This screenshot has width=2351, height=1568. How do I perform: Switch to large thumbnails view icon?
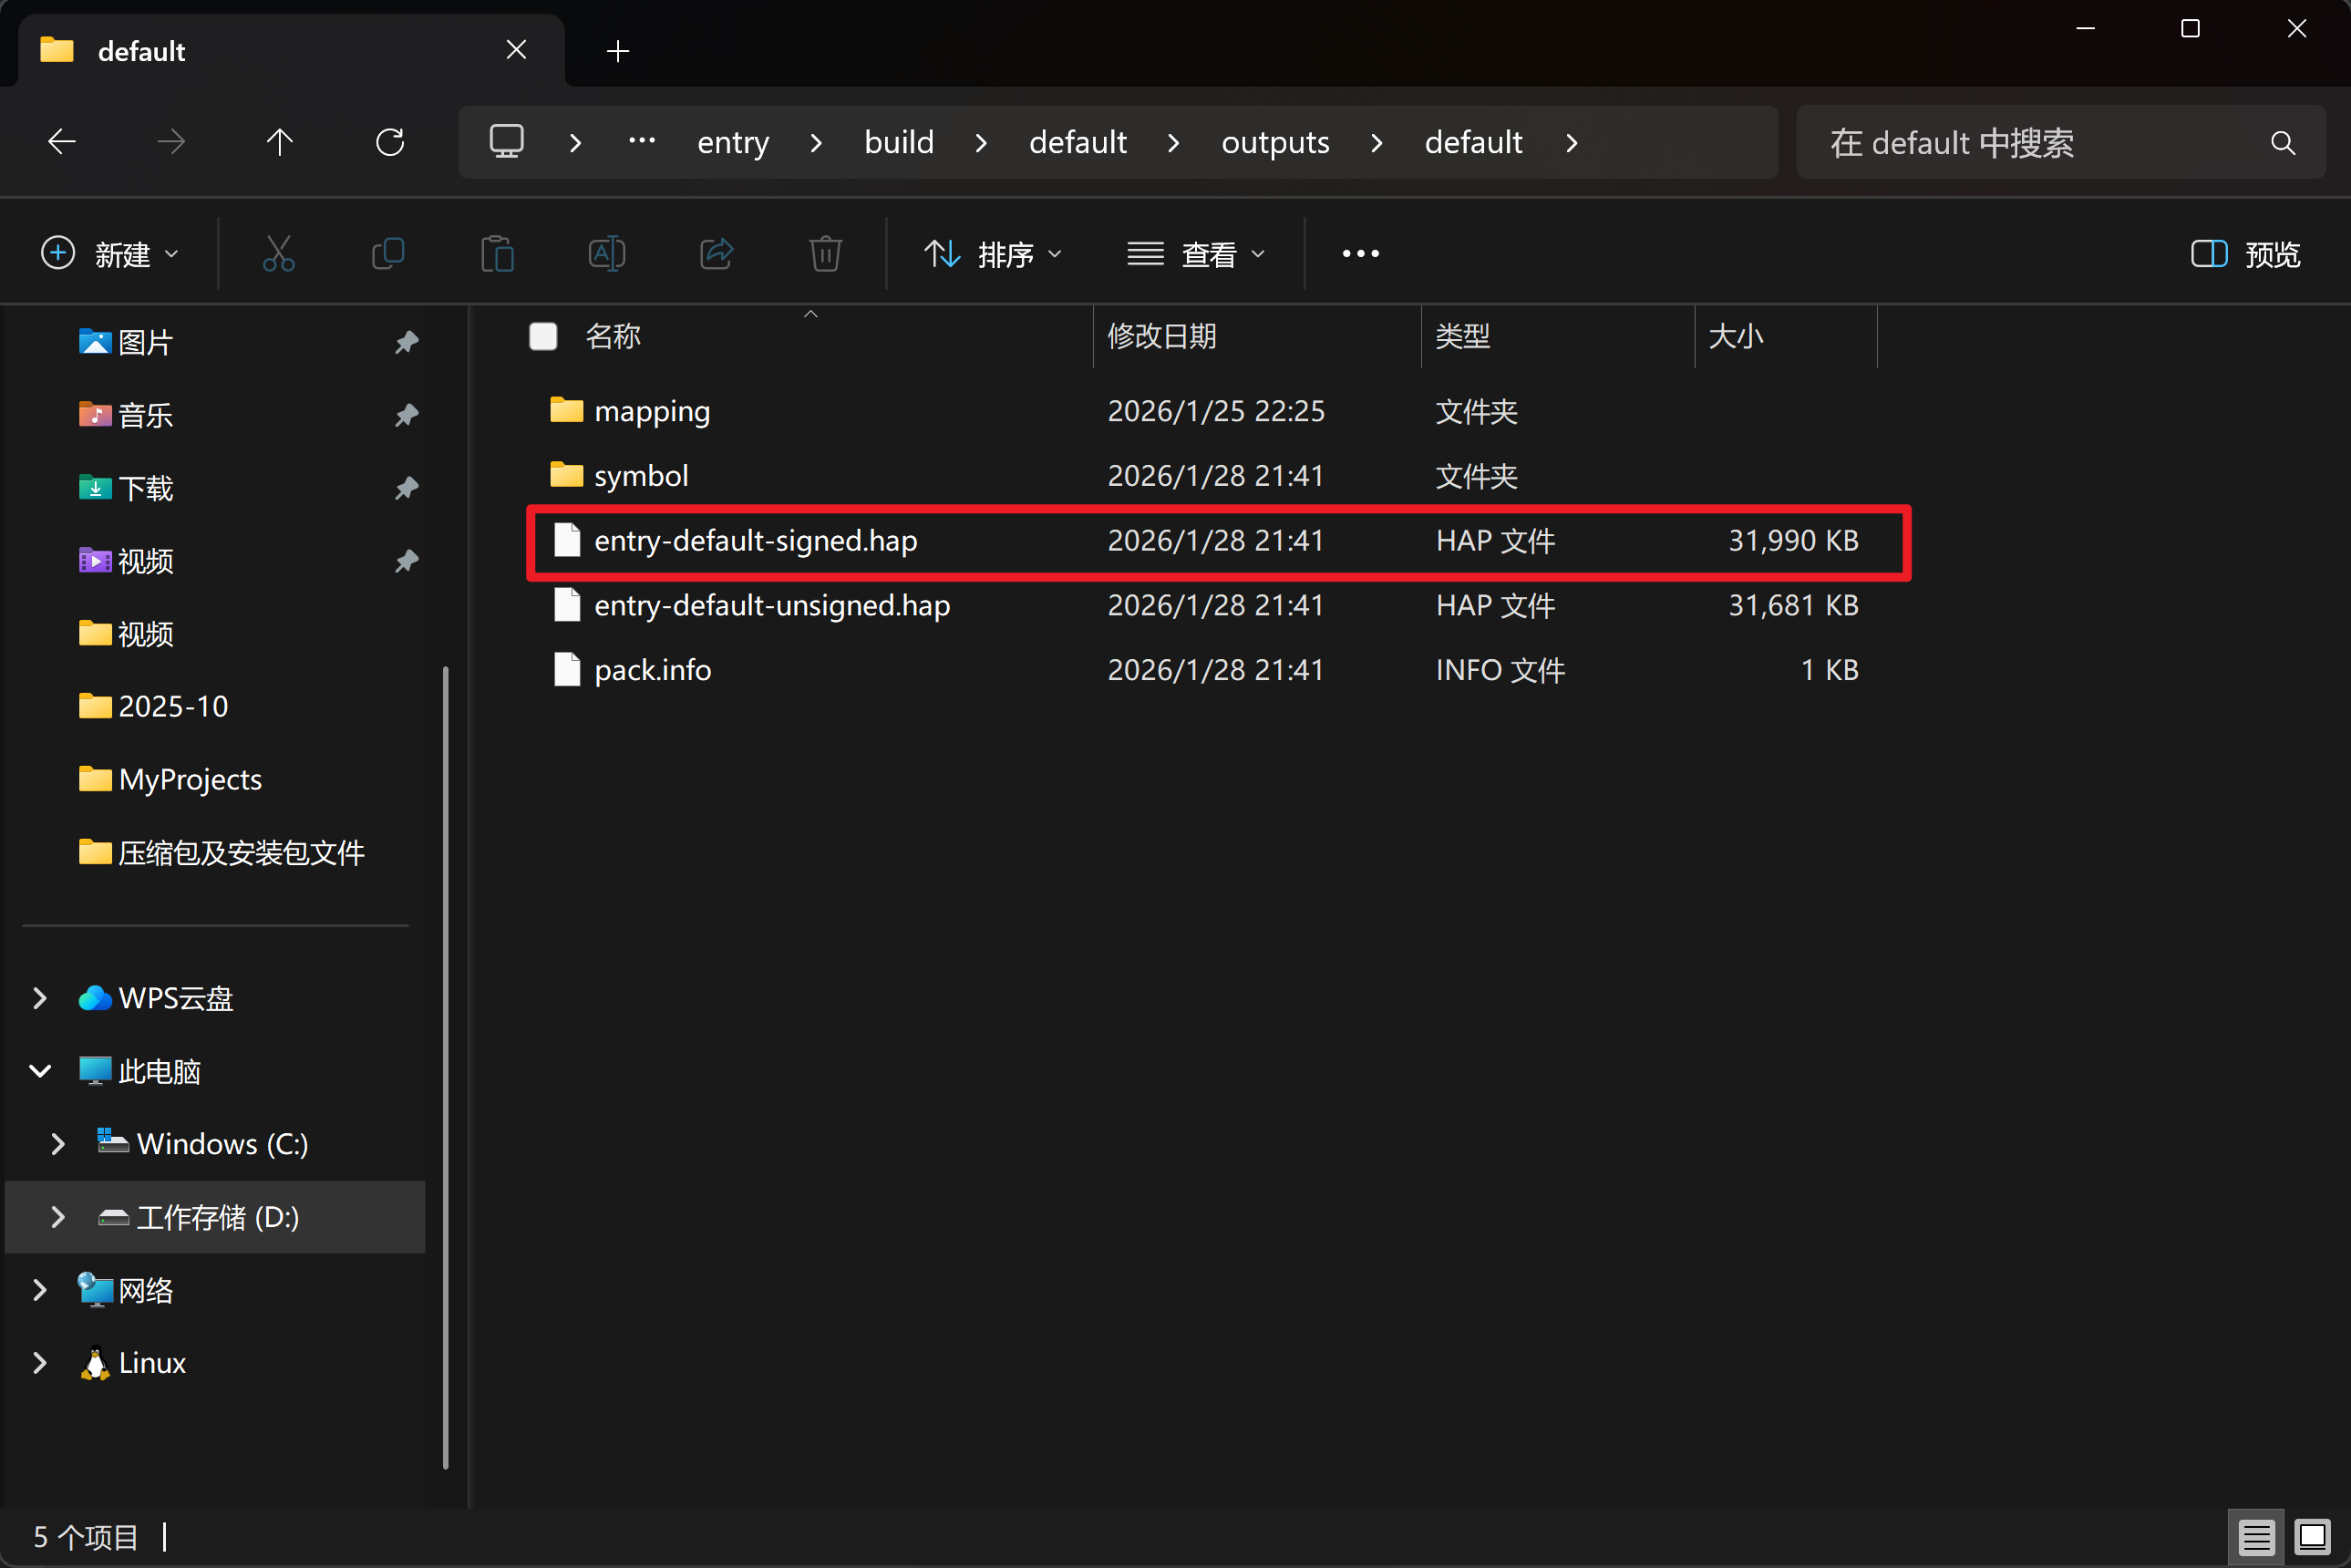[2312, 1536]
